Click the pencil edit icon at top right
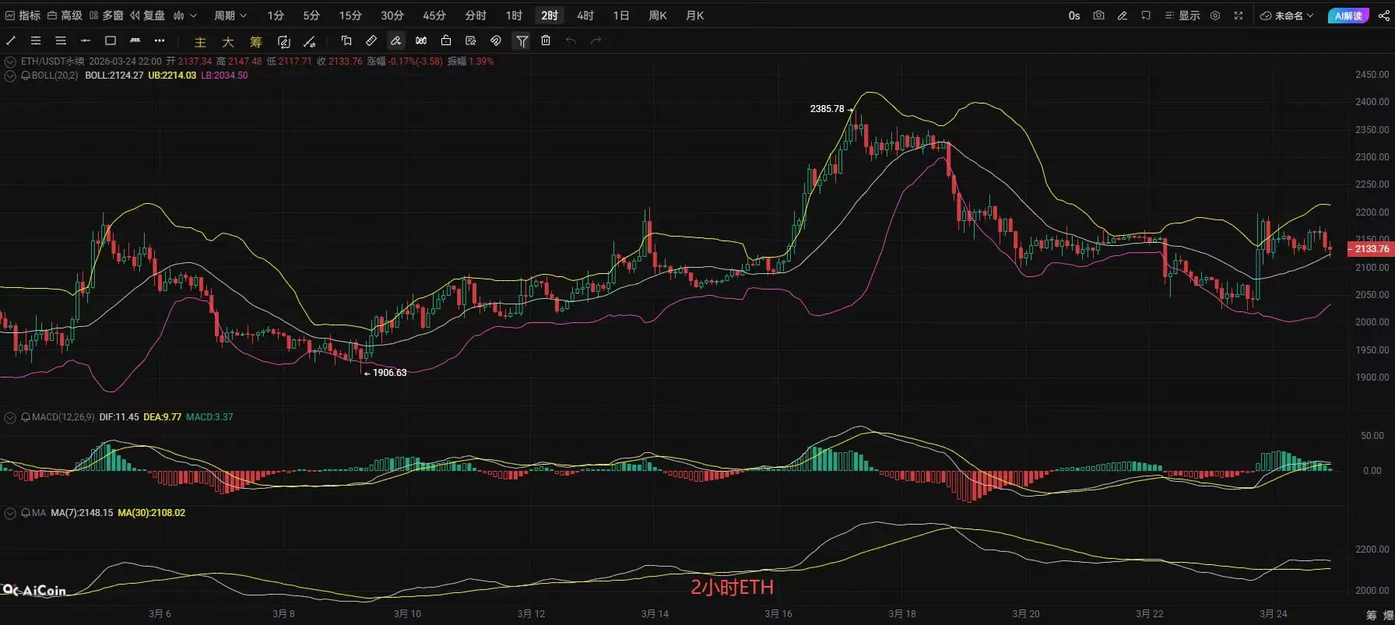Viewport: 1395px width, 625px height. click(1122, 16)
